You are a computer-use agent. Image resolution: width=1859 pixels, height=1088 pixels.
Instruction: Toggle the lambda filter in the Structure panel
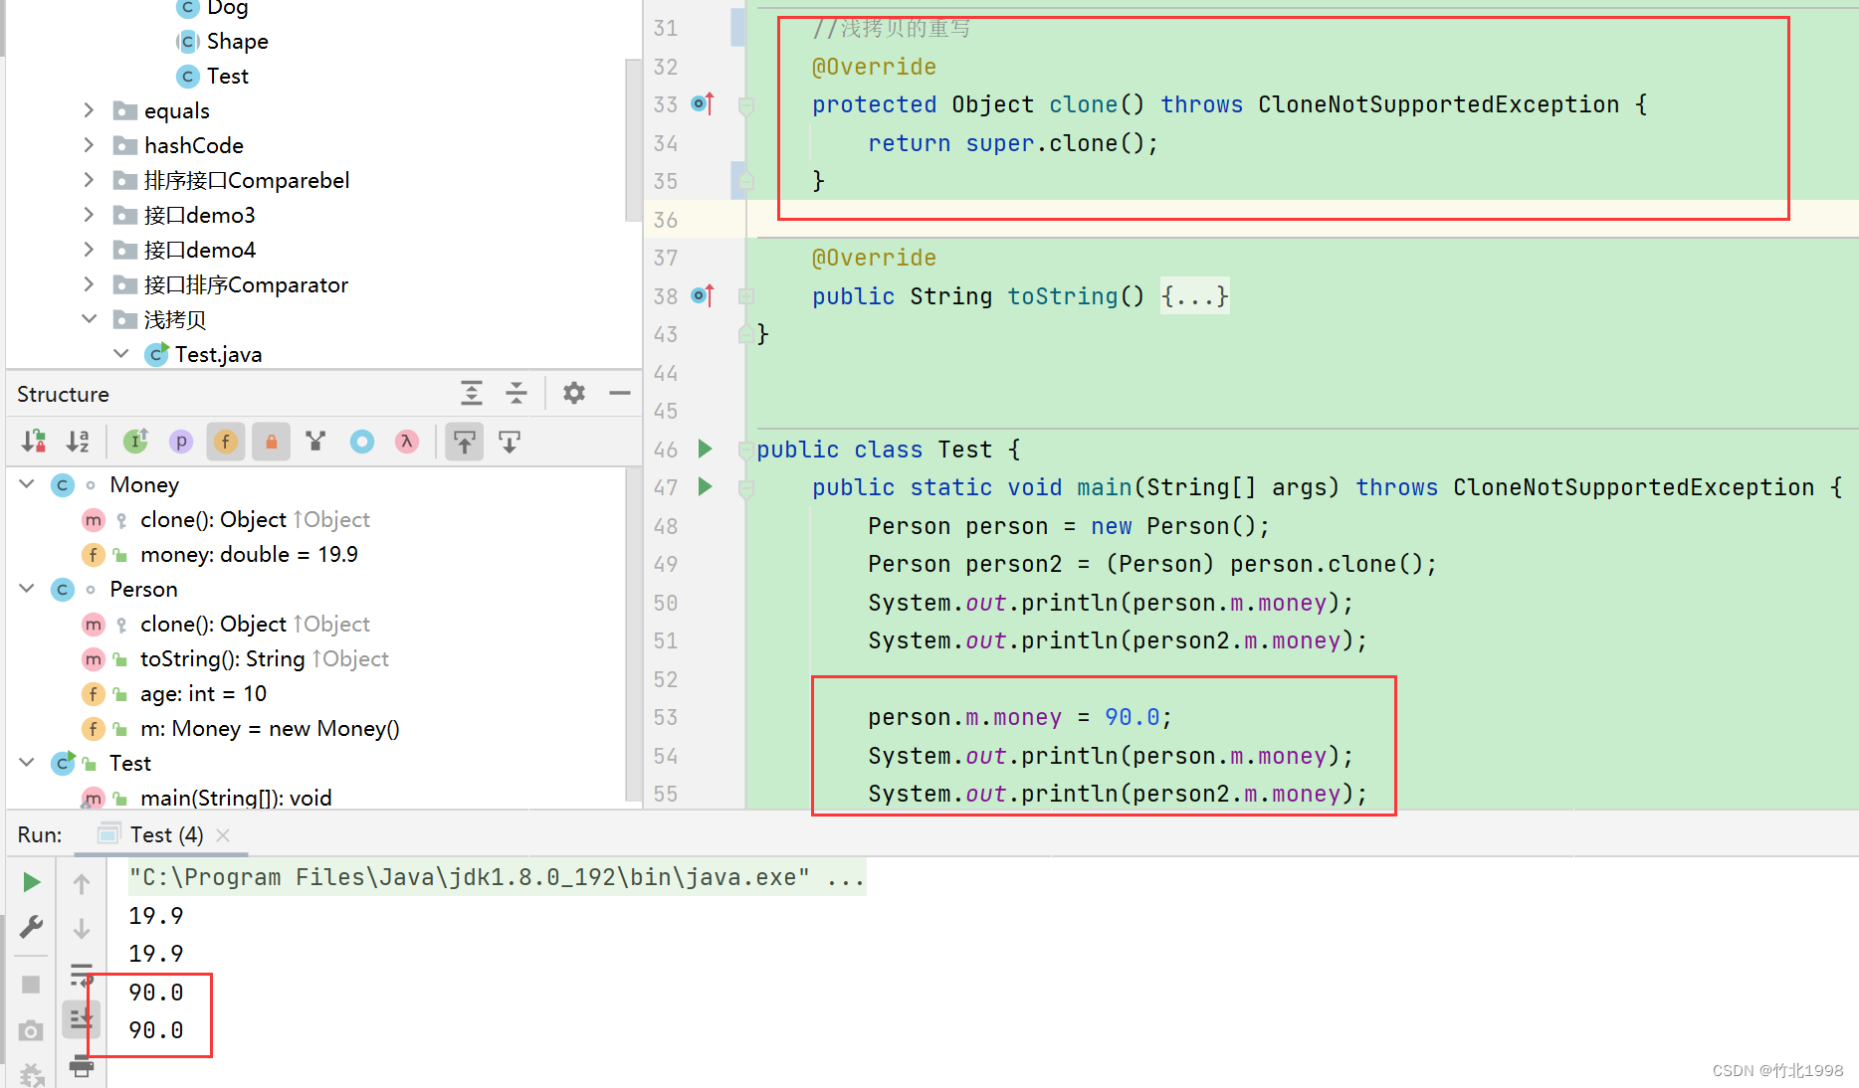pyautogui.click(x=406, y=441)
